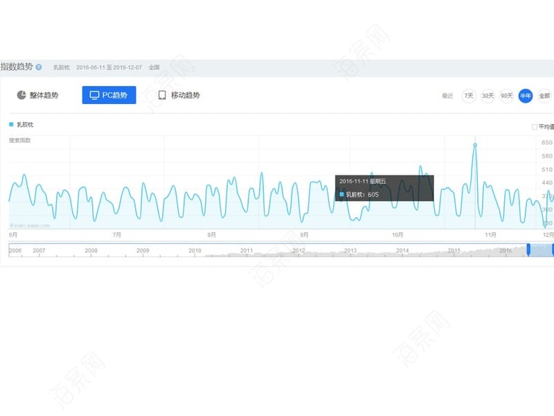The width and height of the screenshot is (554, 416).
Task: Select the PC趋势 tab
Action: click(x=109, y=95)
